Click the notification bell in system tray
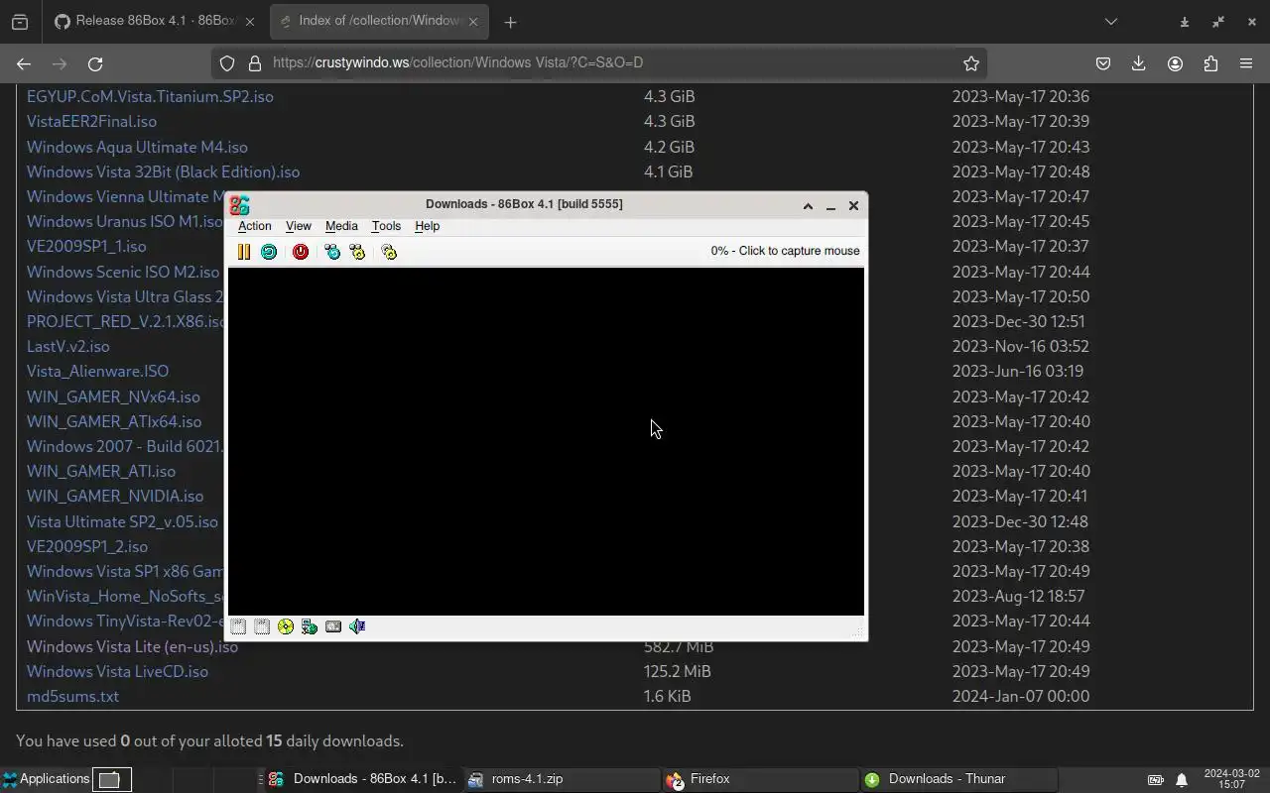The width and height of the screenshot is (1270, 793). pyautogui.click(x=1181, y=780)
